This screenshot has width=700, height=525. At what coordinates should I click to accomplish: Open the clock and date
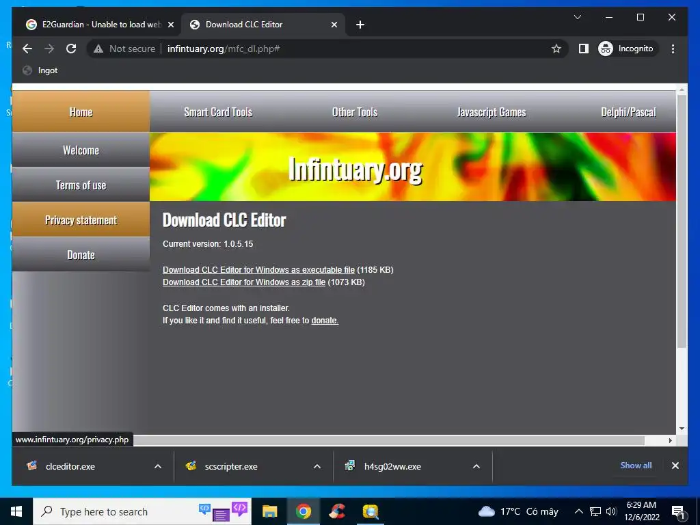(x=641, y=511)
